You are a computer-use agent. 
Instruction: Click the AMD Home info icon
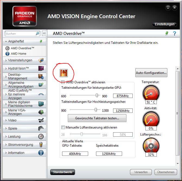[x=7, y=54]
